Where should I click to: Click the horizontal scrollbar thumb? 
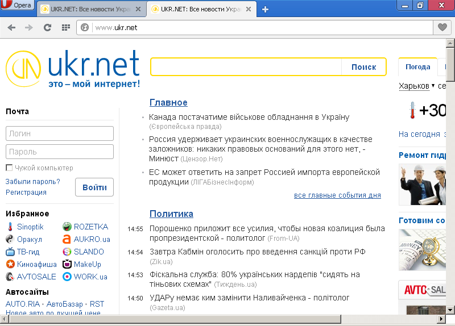[175, 319]
